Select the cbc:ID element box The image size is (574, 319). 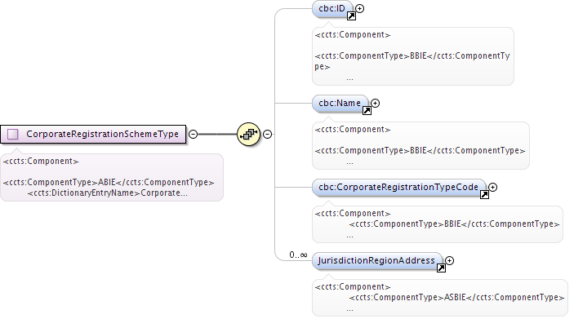(332, 9)
